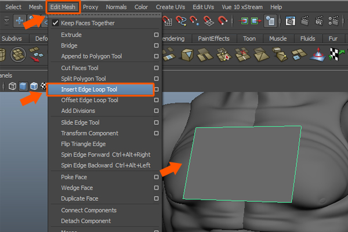Enable wireframe on shaded cube icon
This screenshot has width=348, height=232.
pyautogui.click(x=34, y=86)
